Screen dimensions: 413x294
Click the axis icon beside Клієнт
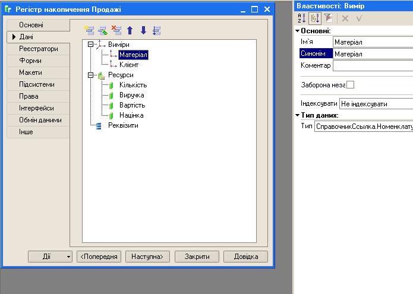coord(113,64)
